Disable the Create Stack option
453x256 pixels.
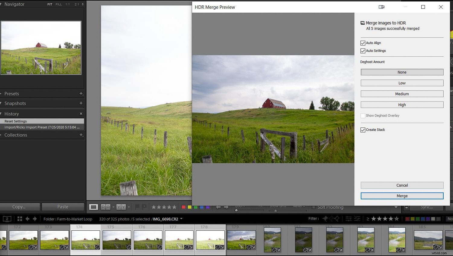(363, 130)
